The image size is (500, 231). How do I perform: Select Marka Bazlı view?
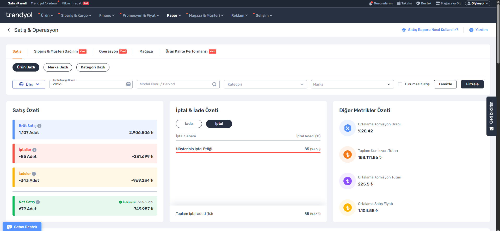click(x=58, y=67)
